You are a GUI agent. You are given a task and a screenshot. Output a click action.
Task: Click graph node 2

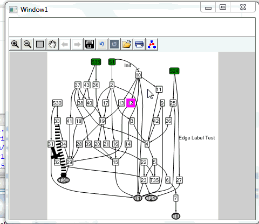(x=112, y=85)
